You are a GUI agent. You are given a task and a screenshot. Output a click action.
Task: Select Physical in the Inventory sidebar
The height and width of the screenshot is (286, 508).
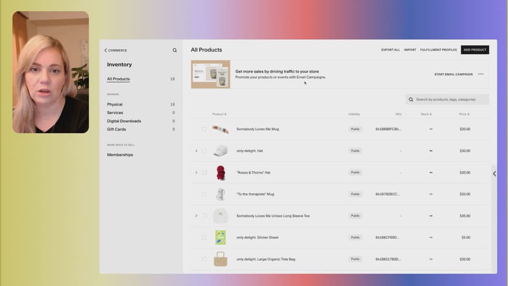coord(115,104)
